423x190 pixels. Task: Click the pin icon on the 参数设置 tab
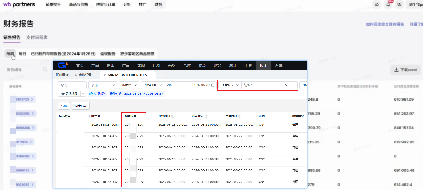coord(76,75)
